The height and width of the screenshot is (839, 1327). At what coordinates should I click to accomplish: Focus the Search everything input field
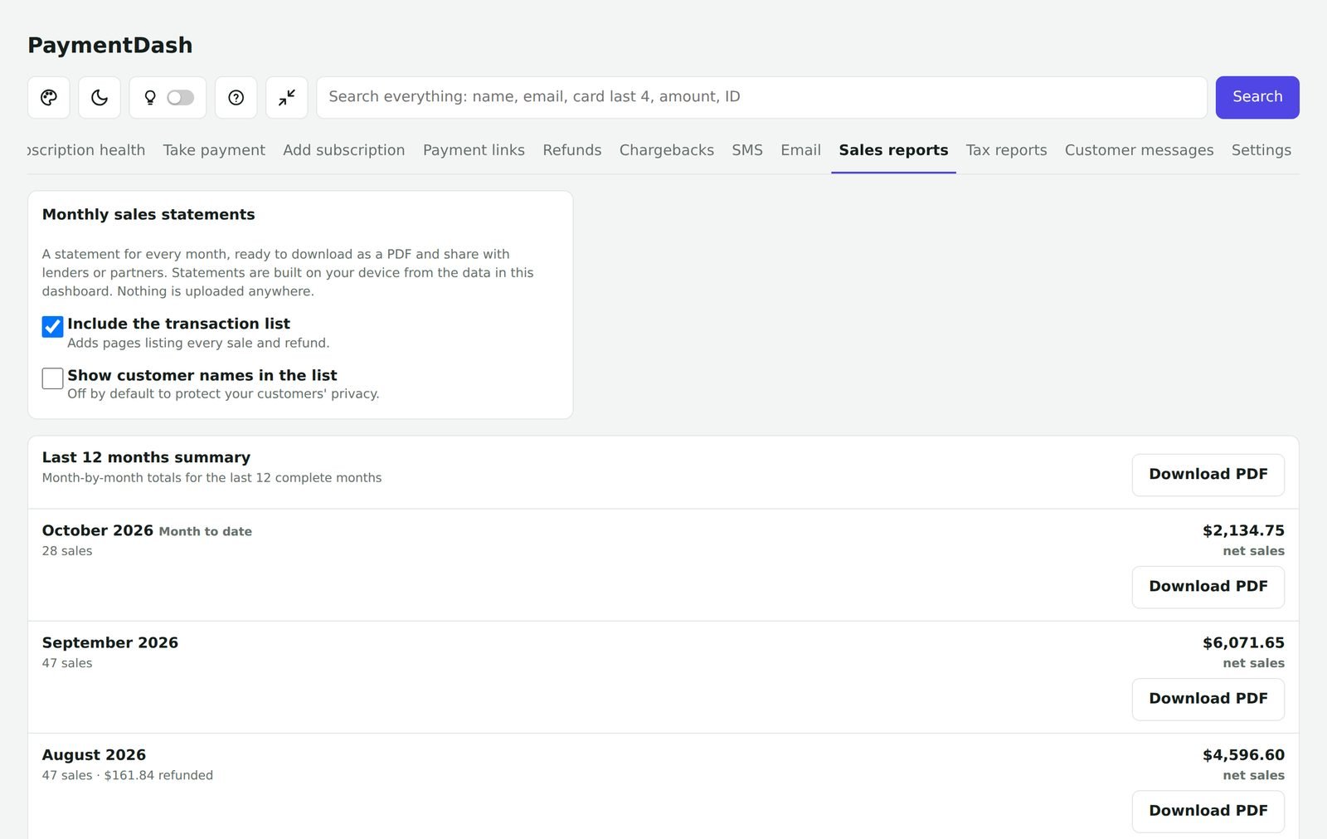click(761, 97)
